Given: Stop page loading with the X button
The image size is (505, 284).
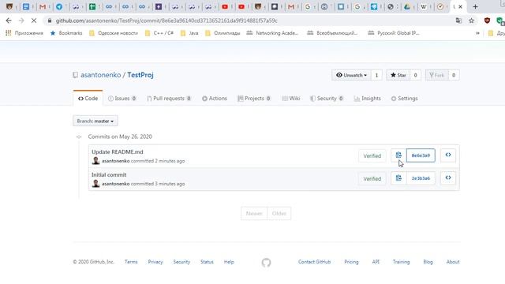Looking at the screenshot, I should coord(34,21).
